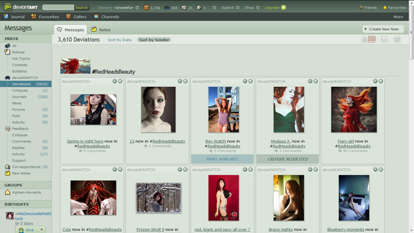The height and width of the screenshot is (233, 414).
Task: Remove the 'Spring is right here' message with X
Action: [120, 81]
